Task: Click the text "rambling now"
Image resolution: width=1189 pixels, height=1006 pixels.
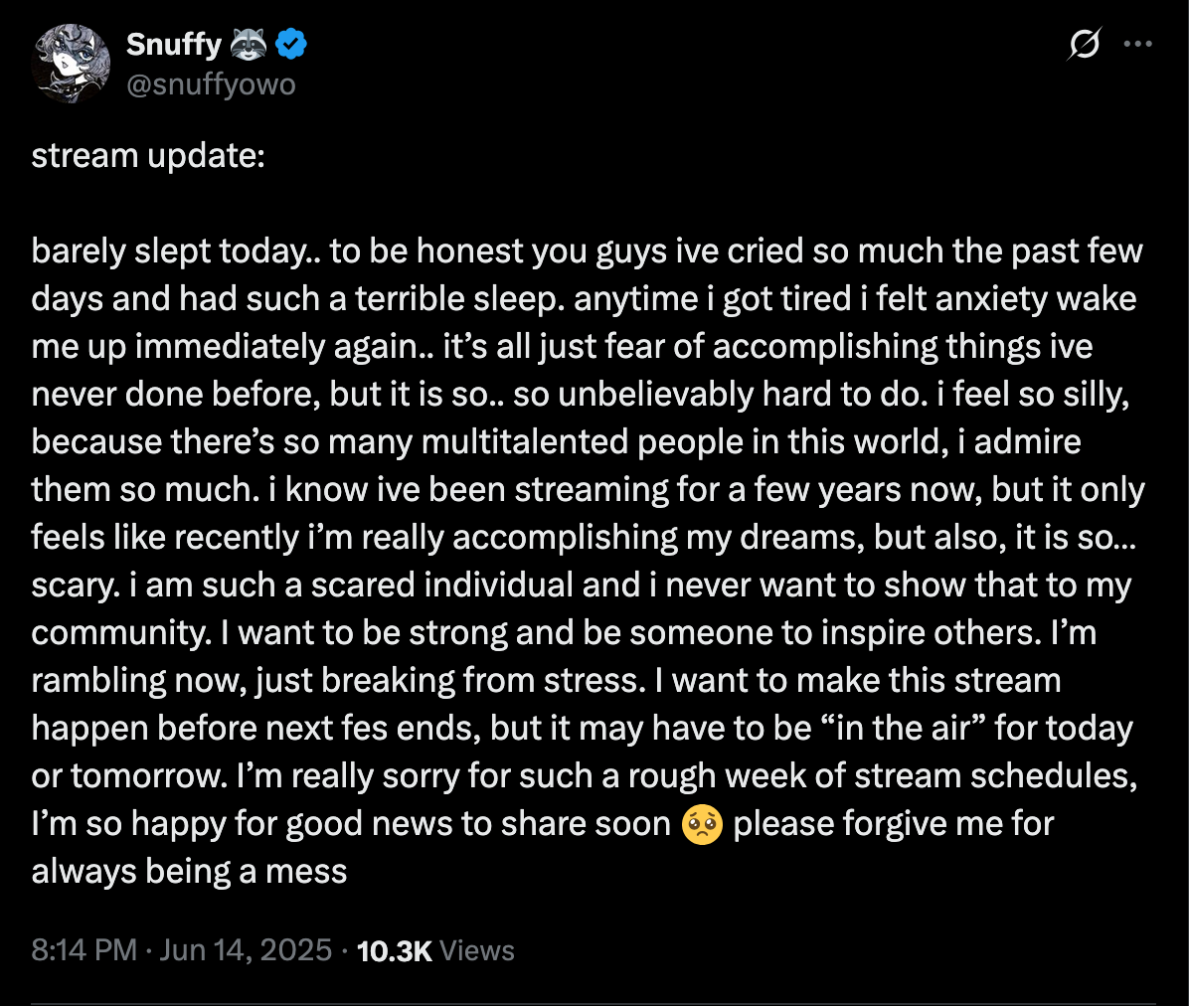Action: coord(138,681)
